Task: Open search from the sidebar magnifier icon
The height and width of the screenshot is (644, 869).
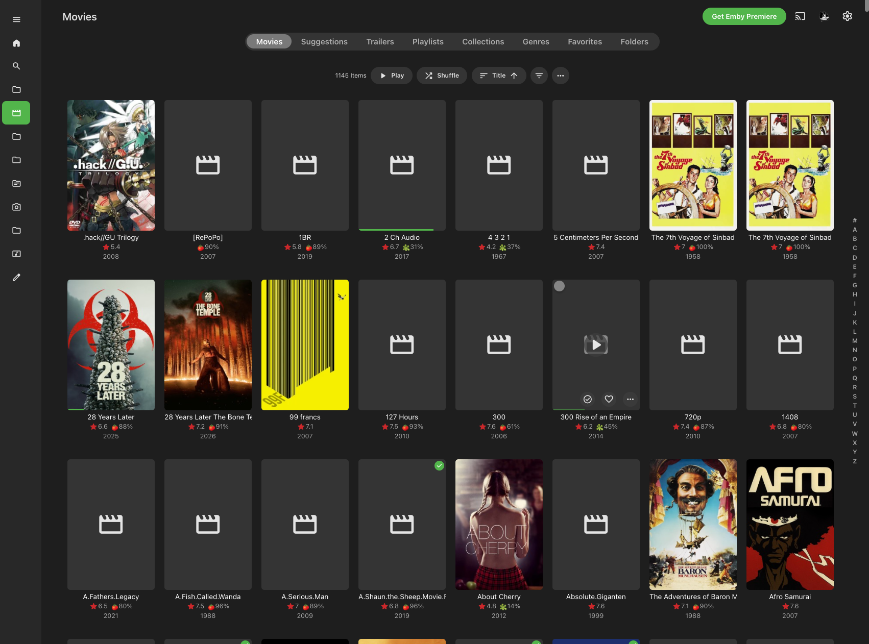Action: 16,66
